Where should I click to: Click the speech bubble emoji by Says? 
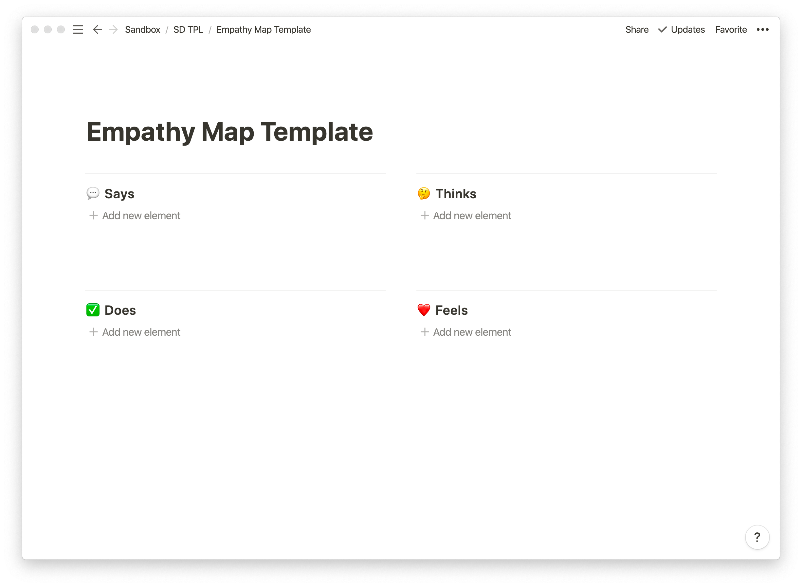93,194
